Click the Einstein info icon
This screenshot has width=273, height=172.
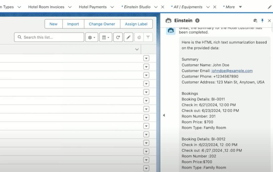pyautogui.click(x=197, y=21)
